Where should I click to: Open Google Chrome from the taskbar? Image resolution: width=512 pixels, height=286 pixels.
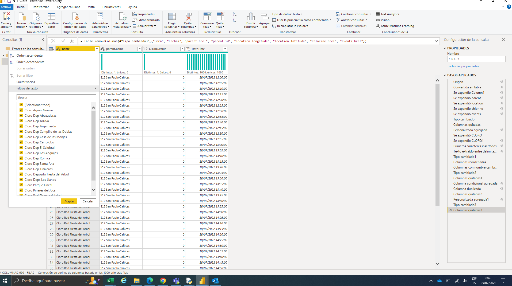[163, 281]
